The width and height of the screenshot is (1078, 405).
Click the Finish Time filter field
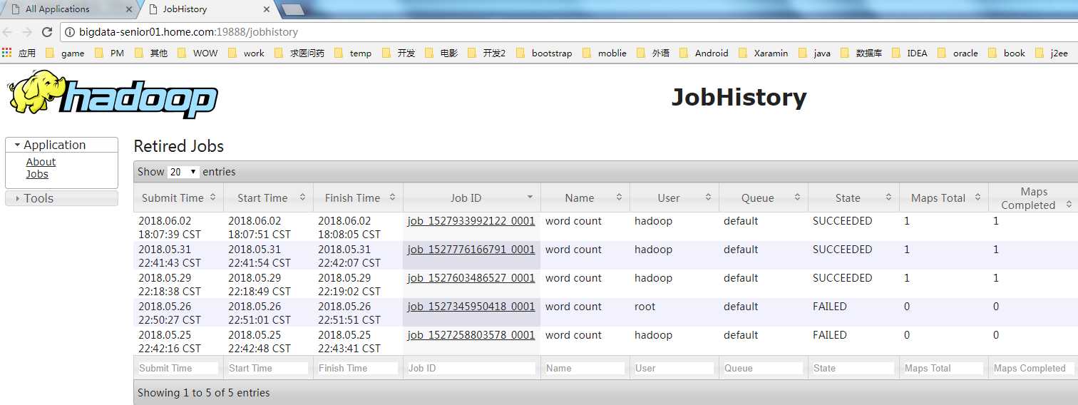[358, 368]
